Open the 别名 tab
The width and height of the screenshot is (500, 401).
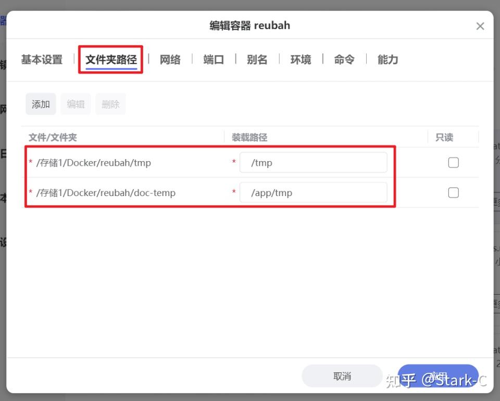pos(256,59)
